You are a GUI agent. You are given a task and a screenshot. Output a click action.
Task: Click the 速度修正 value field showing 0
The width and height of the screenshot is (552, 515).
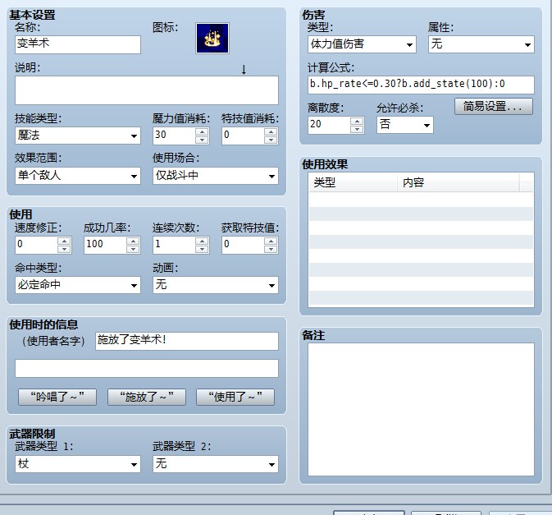point(36,245)
